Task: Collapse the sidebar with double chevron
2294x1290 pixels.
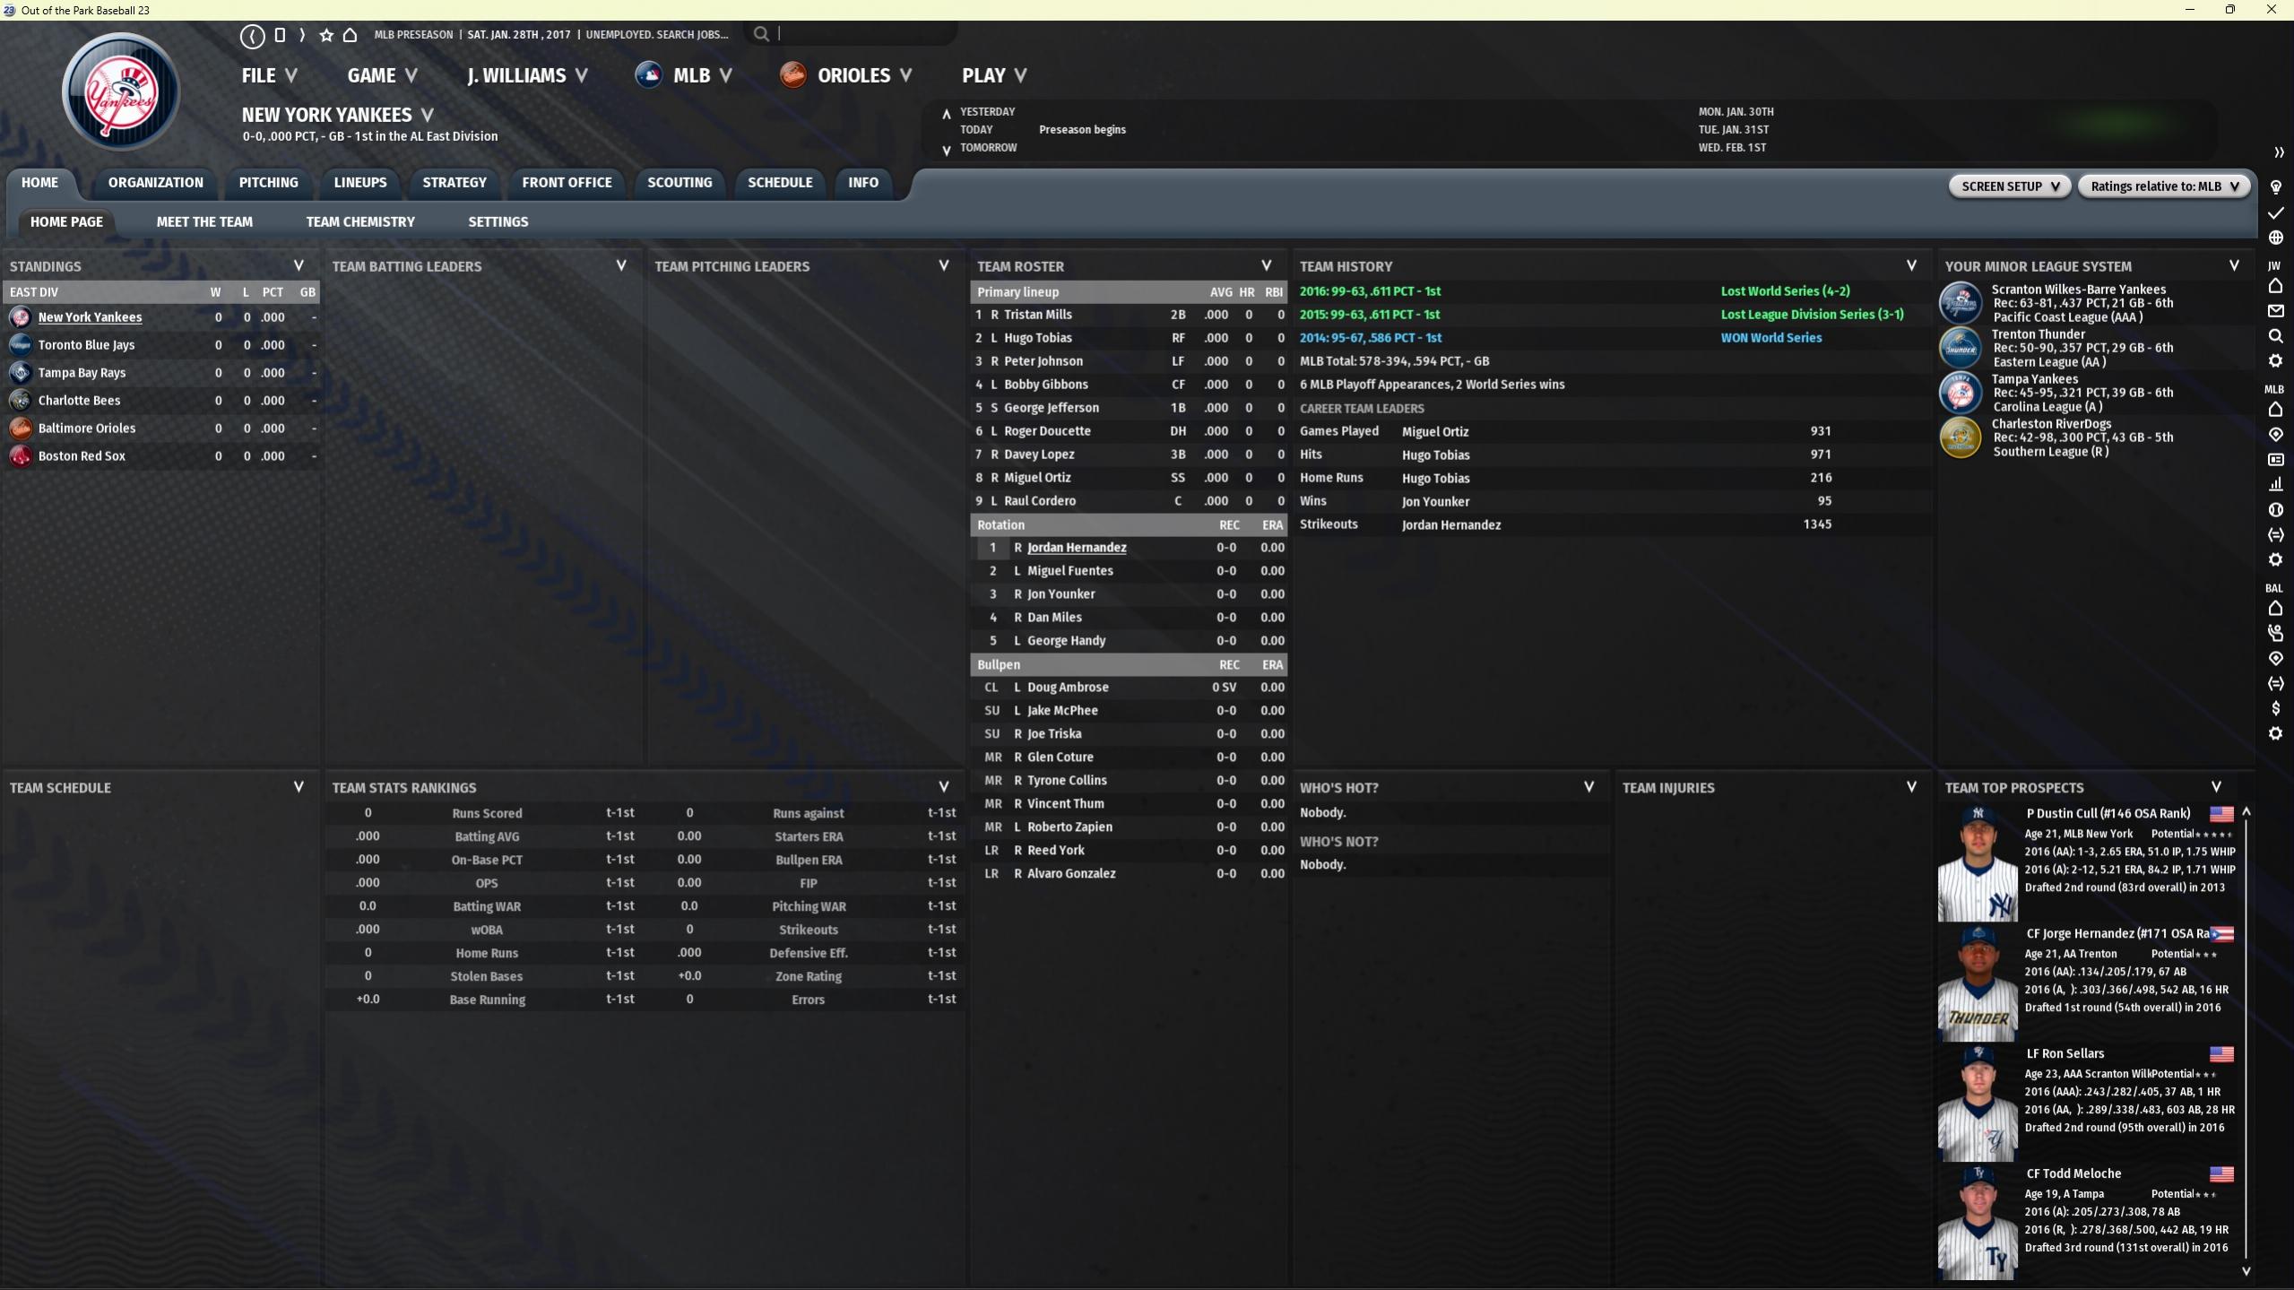Action: (x=2278, y=152)
